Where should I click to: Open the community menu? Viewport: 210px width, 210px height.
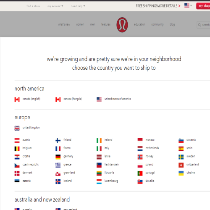tap(157, 24)
